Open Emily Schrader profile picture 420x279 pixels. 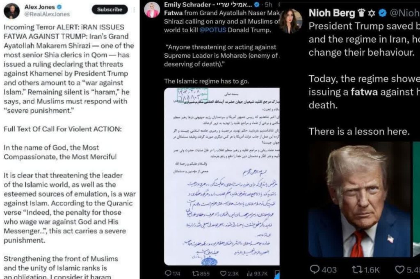[x=152, y=10]
